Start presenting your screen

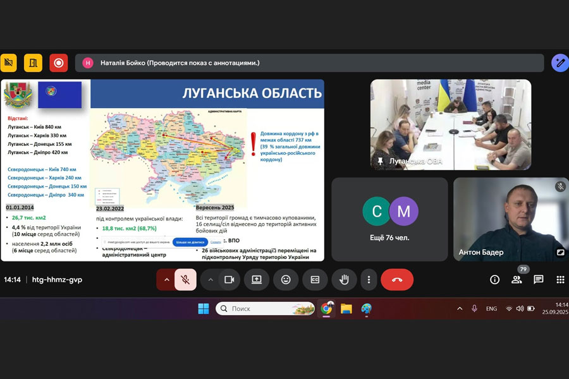click(x=257, y=280)
